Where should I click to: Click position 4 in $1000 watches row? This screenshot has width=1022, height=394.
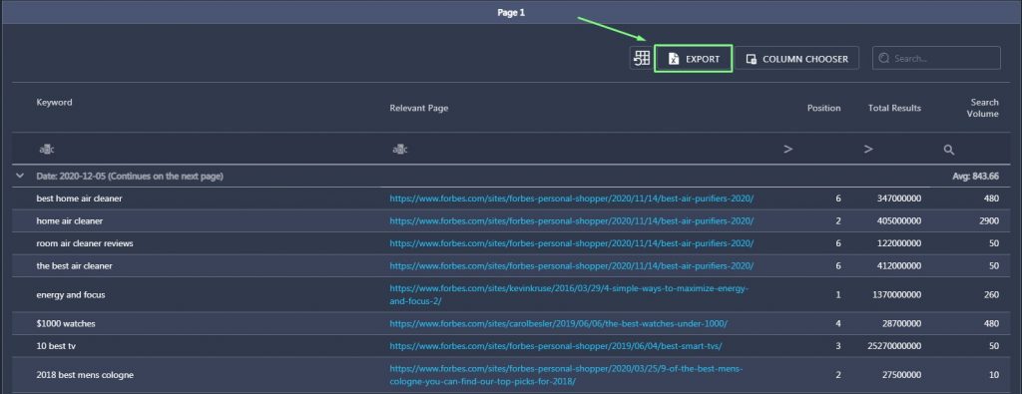(x=837, y=323)
